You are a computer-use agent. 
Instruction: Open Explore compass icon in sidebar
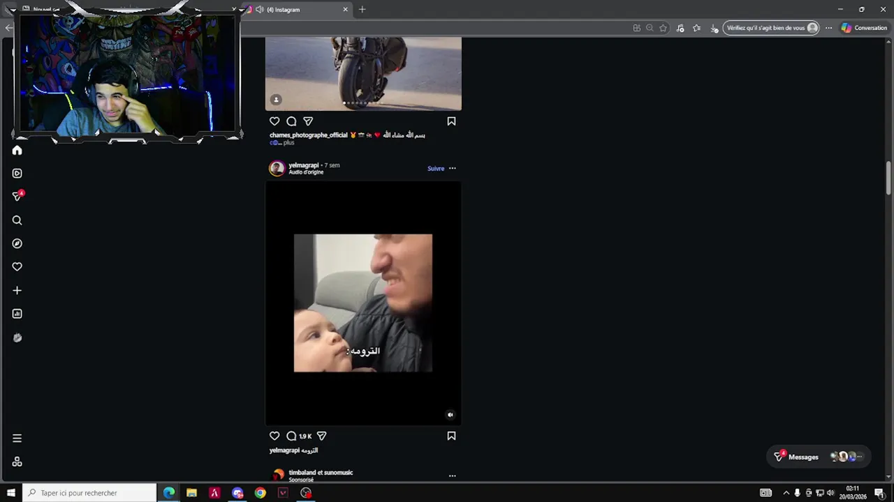pyautogui.click(x=17, y=243)
